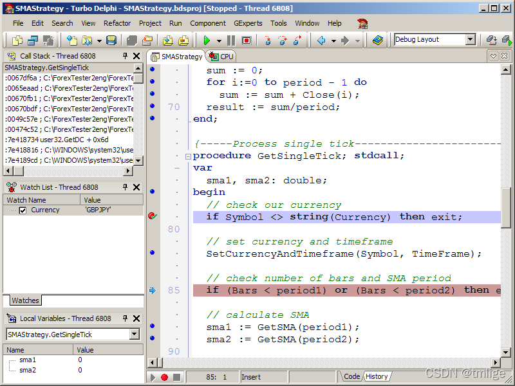Screen dimensions: 515x386
Task: Open the File menu
Action: click(x=18, y=23)
